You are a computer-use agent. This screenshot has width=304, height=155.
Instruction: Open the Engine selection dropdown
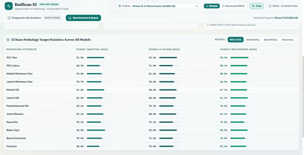coord(158,6)
